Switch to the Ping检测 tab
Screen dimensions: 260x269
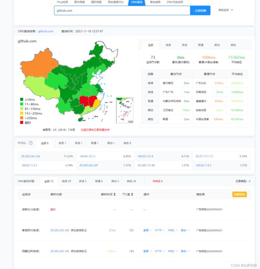(62, 2)
